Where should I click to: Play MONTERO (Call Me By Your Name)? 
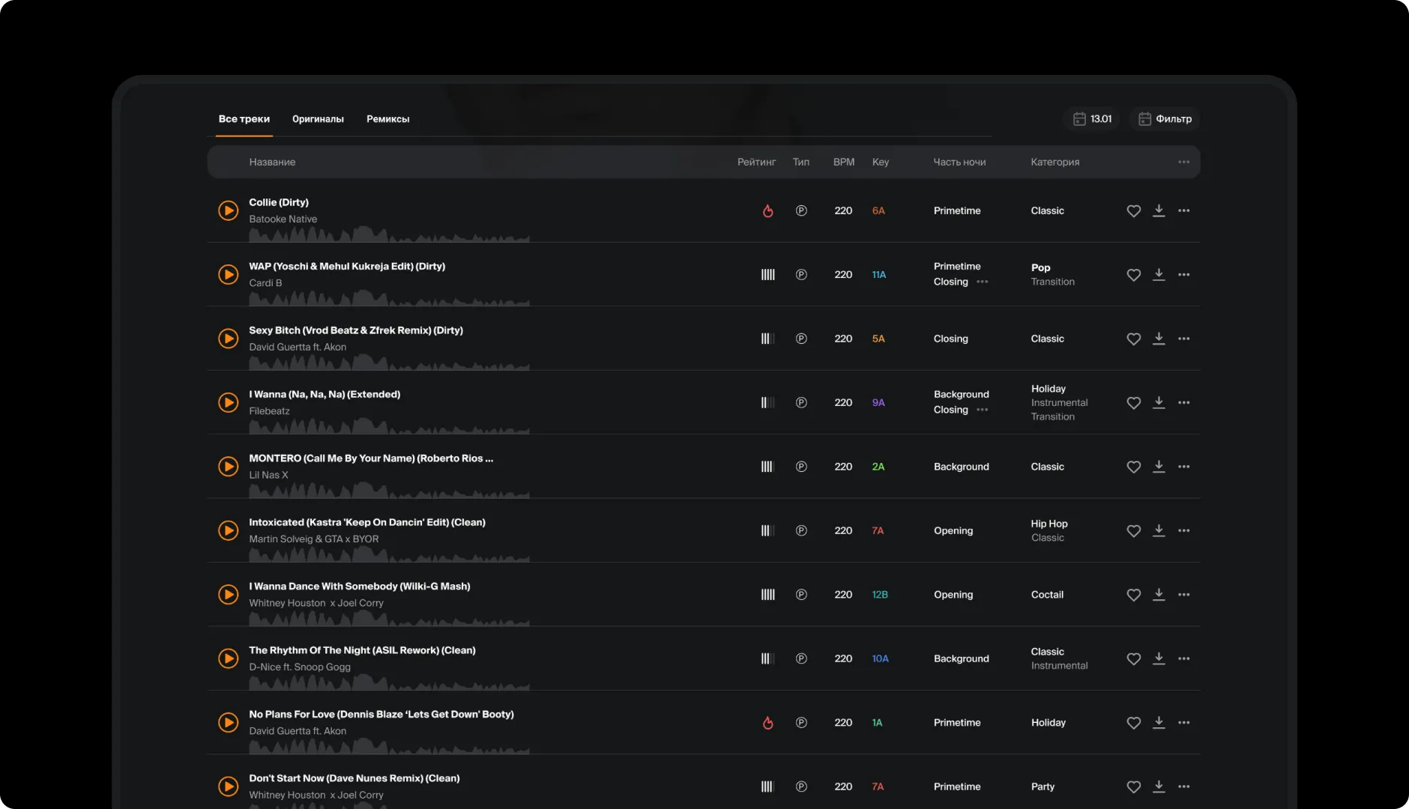coord(228,467)
